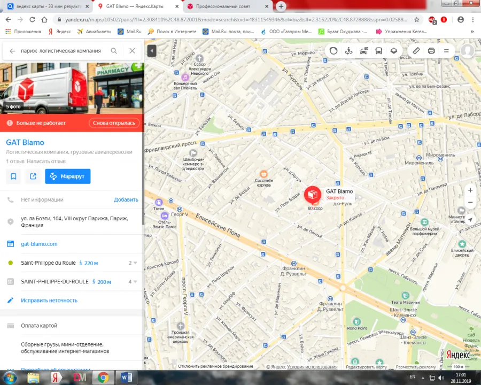The width and height of the screenshot is (481, 385).
Task: Focus the search field with 'париж логистическая компания'
Action: pos(61,51)
